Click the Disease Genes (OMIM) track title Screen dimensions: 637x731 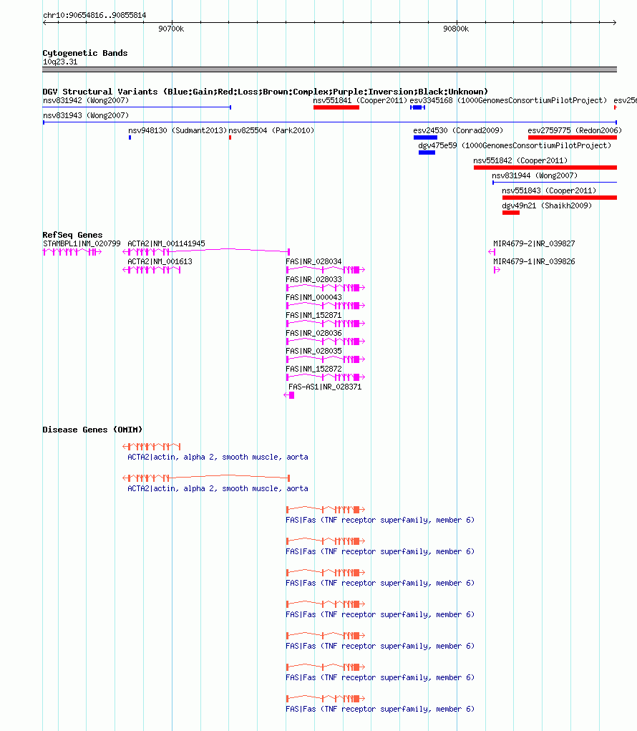pyautogui.click(x=92, y=430)
